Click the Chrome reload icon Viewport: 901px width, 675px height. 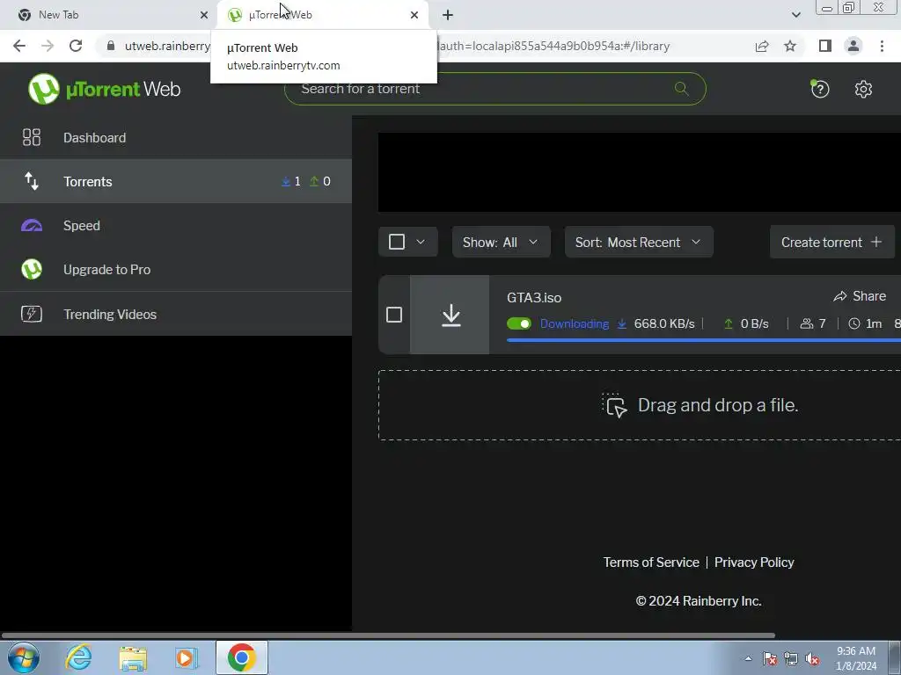click(x=76, y=46)
